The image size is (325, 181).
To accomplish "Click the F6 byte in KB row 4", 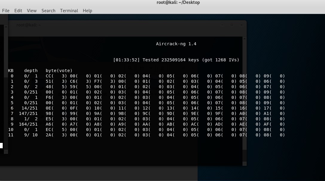I will (48, 97).
